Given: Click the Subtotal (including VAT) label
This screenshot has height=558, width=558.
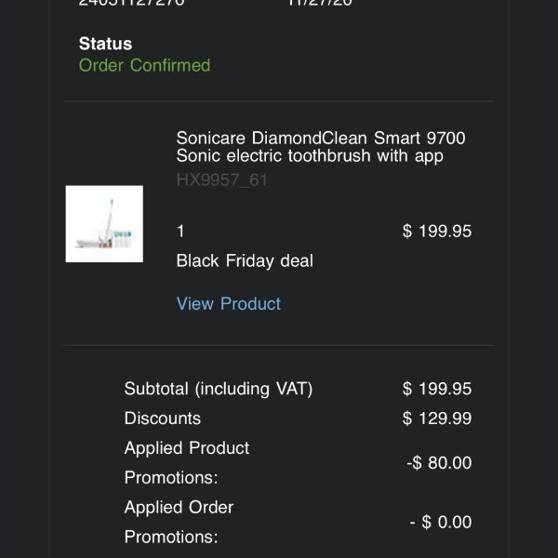Looking at the screenshot, I should 219,389.
